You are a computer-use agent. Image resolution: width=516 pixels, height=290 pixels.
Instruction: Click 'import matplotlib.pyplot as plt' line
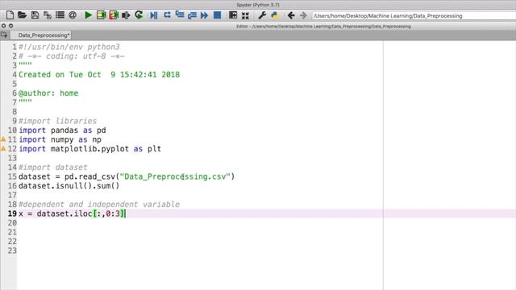pyautogui.click(x=89, y=148)
